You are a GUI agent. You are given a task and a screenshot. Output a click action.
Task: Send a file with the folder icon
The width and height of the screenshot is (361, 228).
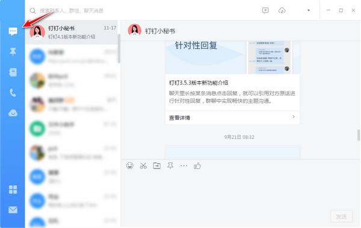pyautogui.click(x=157, y=165)
